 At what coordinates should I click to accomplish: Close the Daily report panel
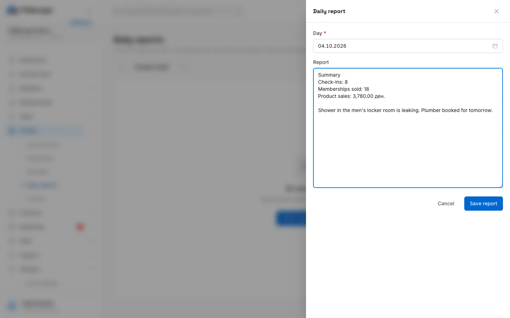(497, 11)
